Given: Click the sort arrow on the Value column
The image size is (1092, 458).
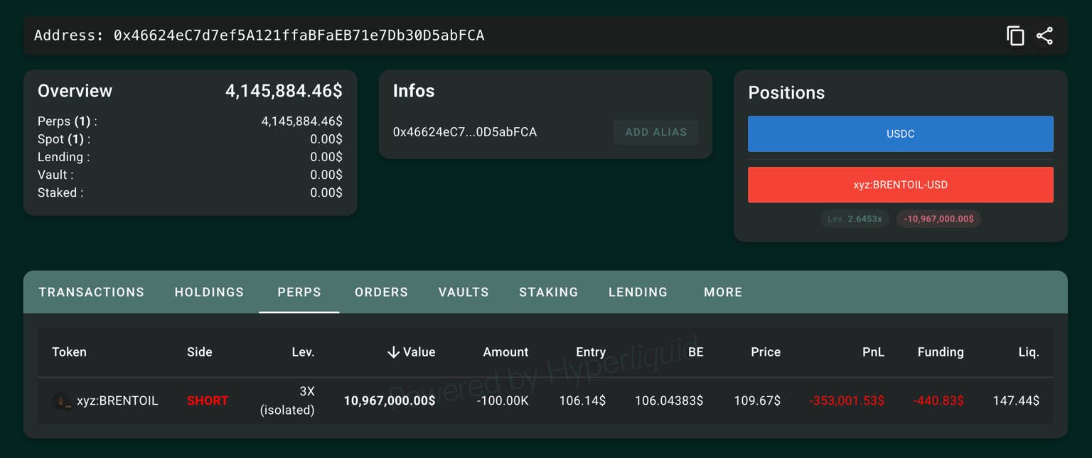Looking at the screenshot, I should (393, 352).
